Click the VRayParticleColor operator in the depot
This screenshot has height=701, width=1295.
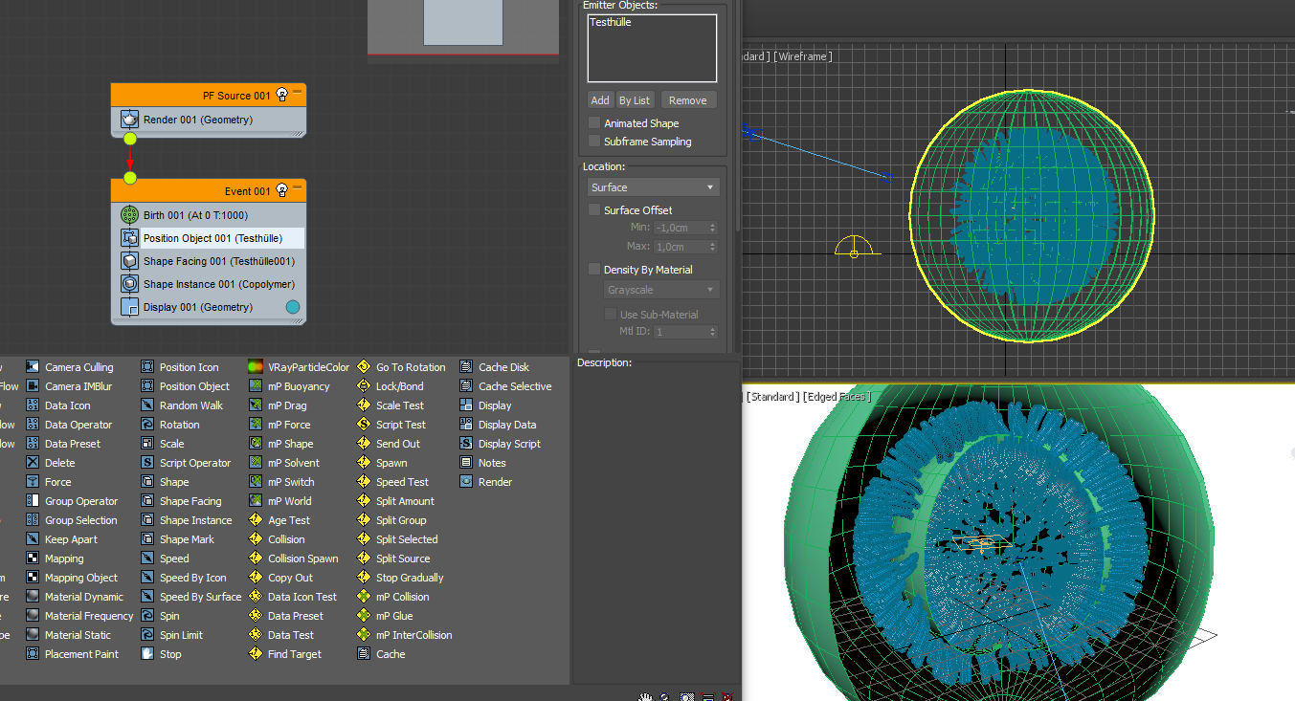point(255,366)
